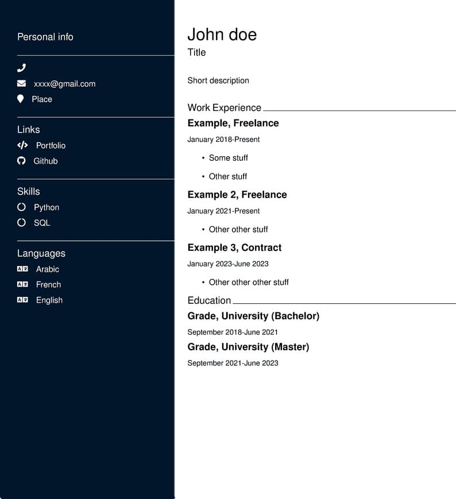
Task: Click the Short description text
Action: [218, 80]
